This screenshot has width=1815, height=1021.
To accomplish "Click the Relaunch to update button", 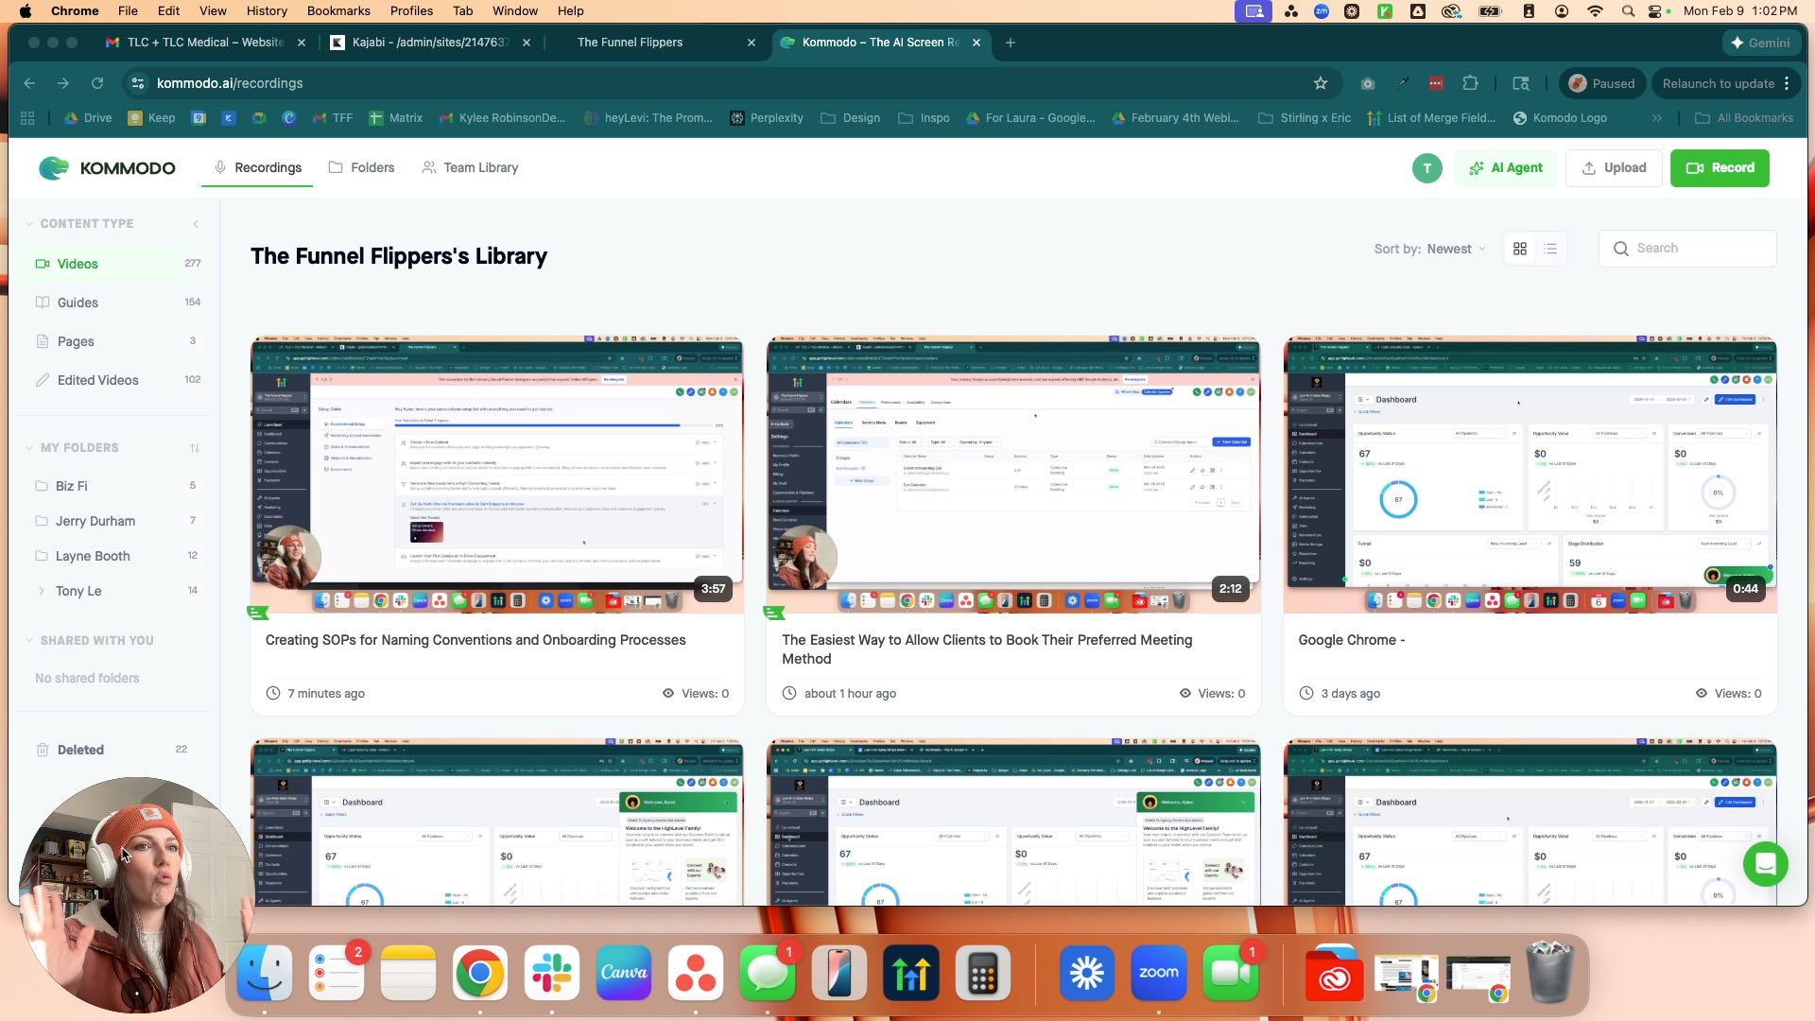I will 1718,83.
